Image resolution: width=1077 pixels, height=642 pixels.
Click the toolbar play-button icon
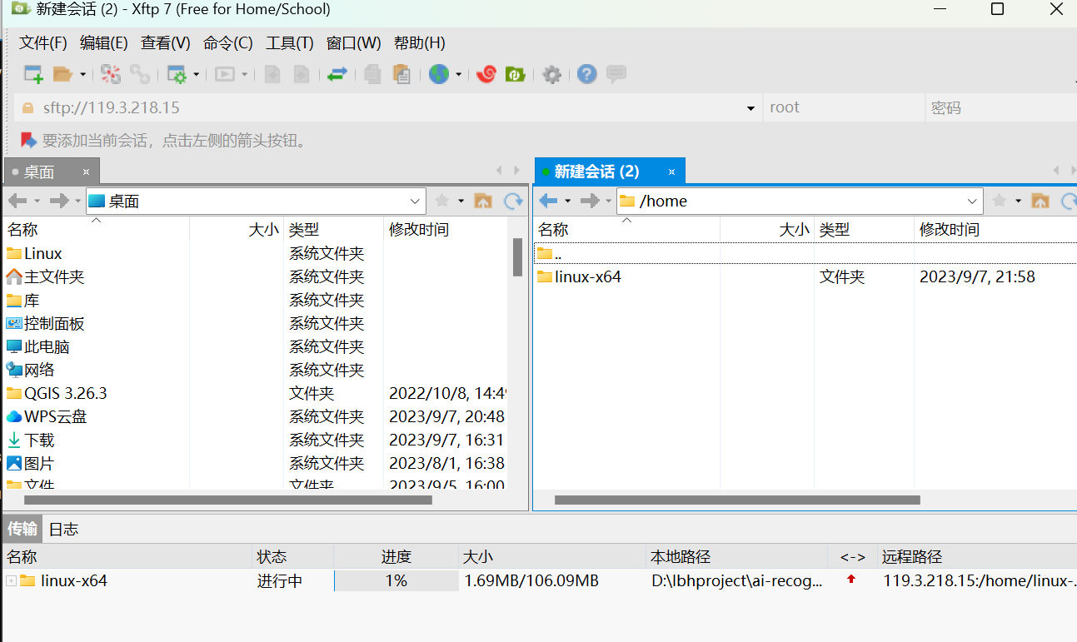225,74
